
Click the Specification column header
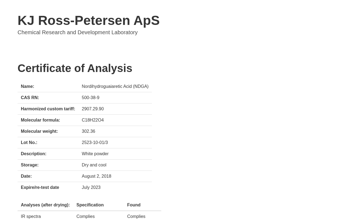(90, 205)
